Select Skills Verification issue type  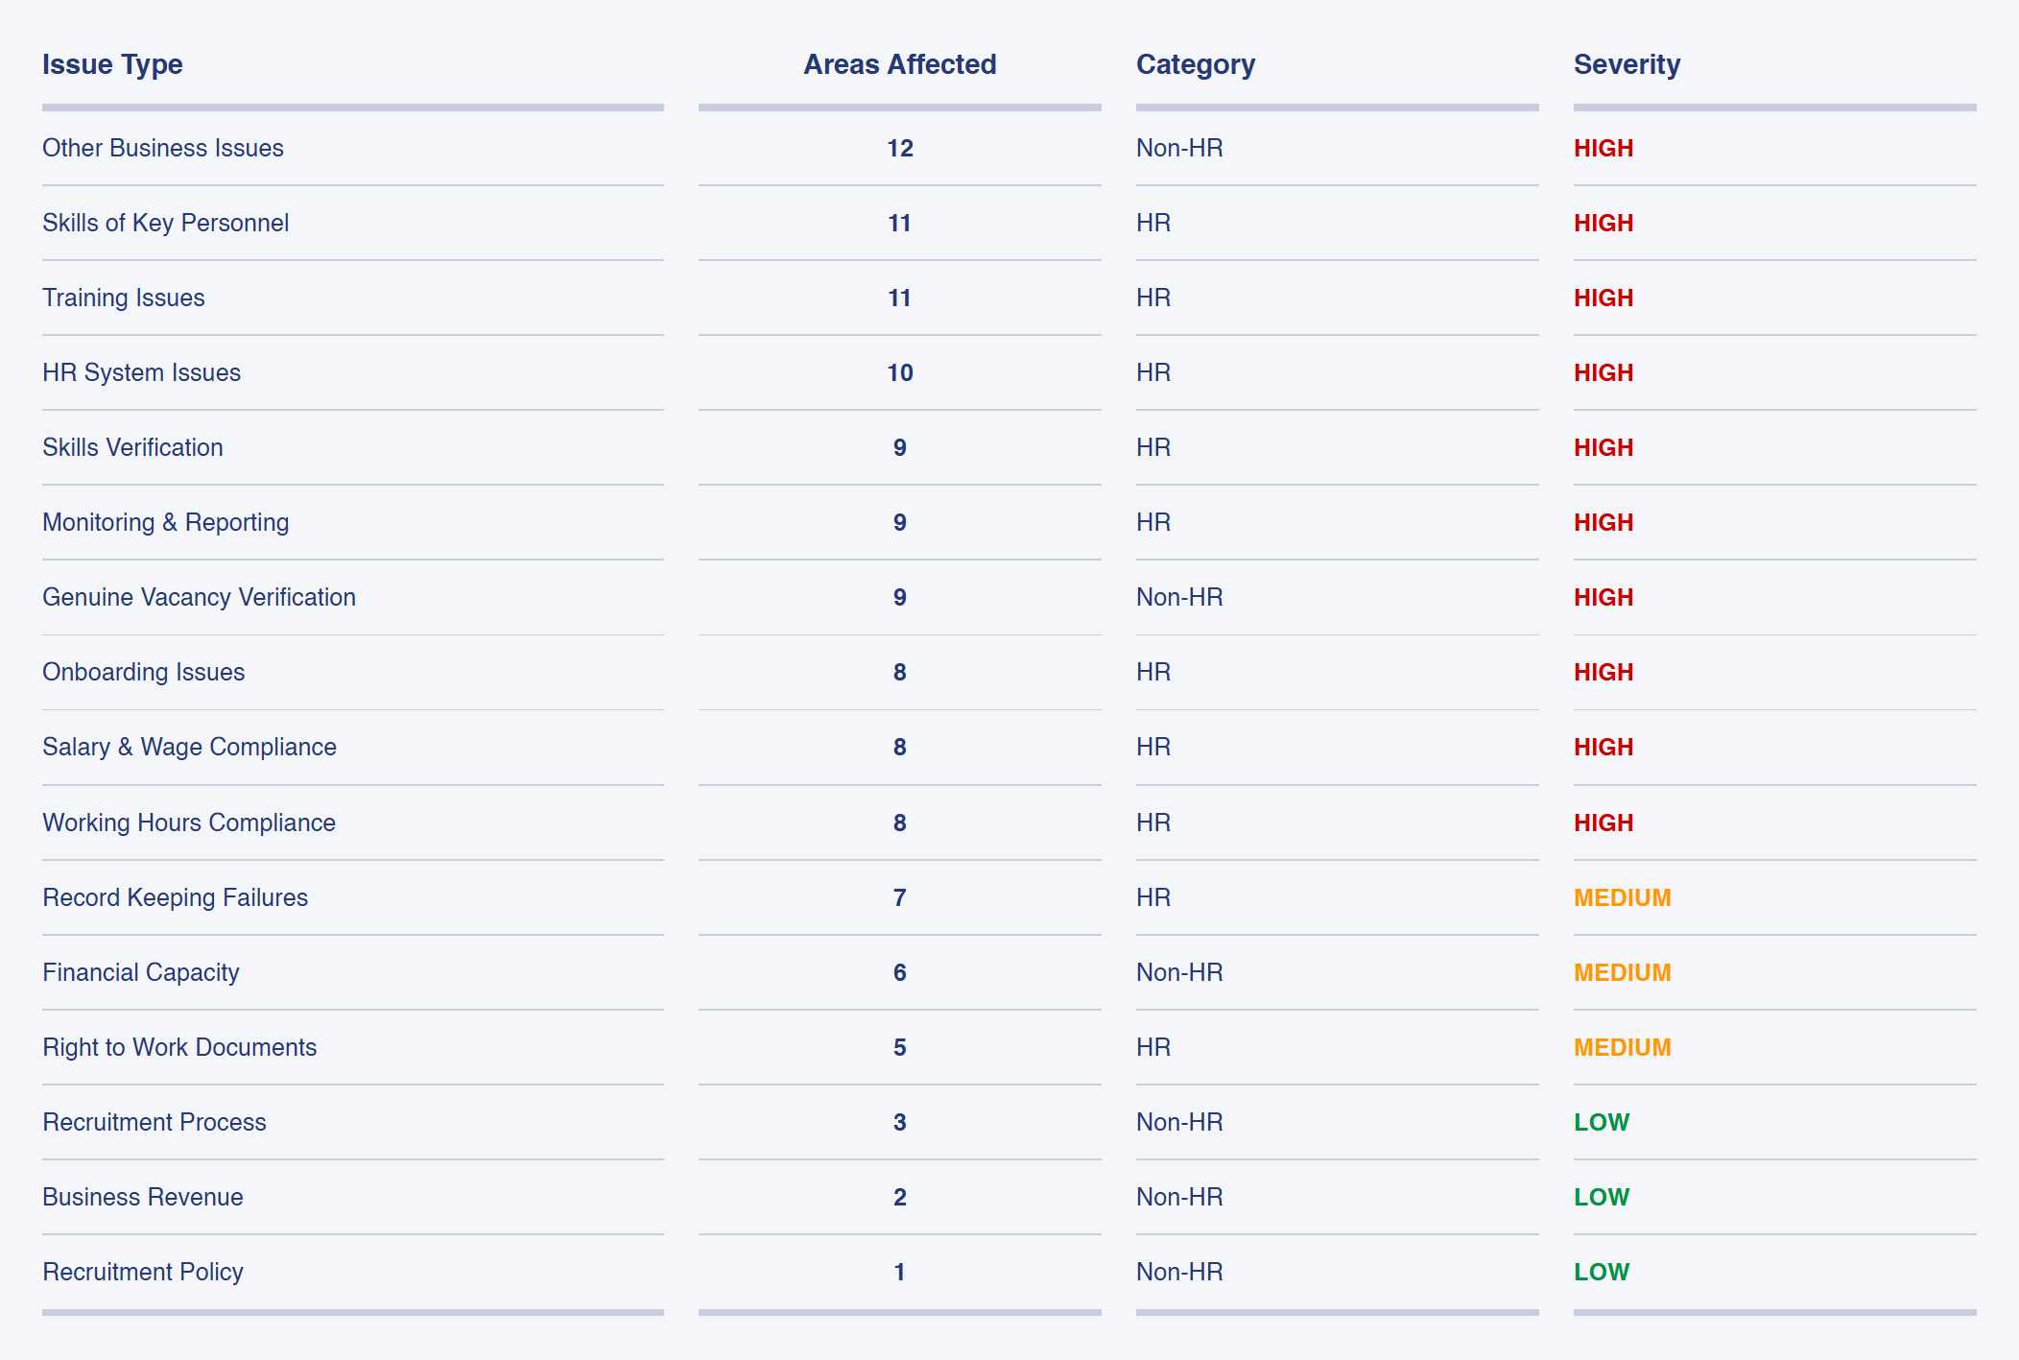[132, 447]
